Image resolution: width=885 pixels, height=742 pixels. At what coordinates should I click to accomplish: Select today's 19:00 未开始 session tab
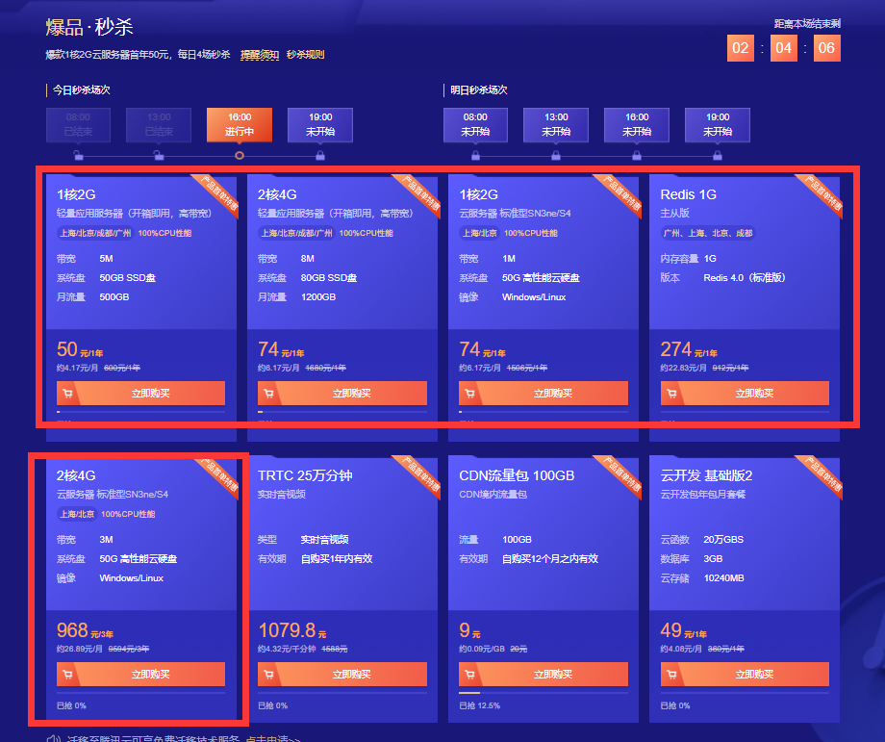319,124
